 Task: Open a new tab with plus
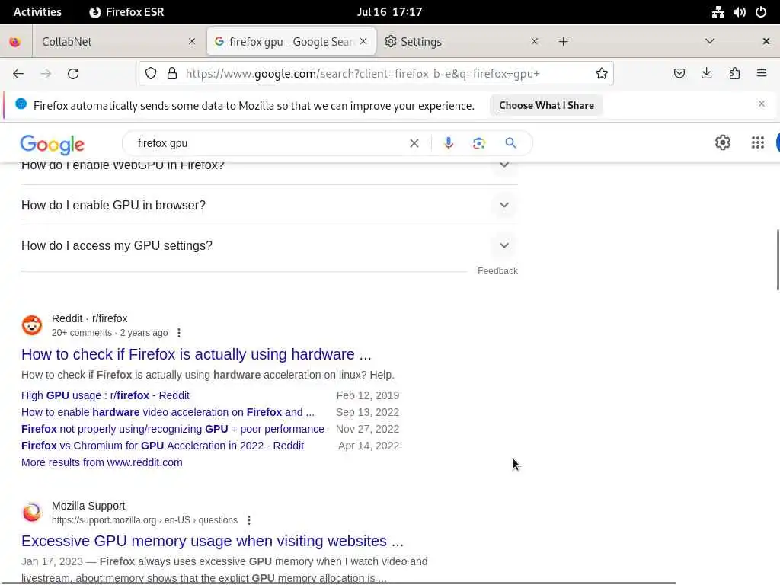pyautogui.click(x=563, y=42)
